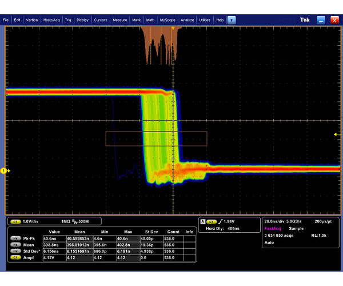Click the Horz Dly 406ns readout
The height and width of the screenshot is (286, 343).
(x=222, y=228)
